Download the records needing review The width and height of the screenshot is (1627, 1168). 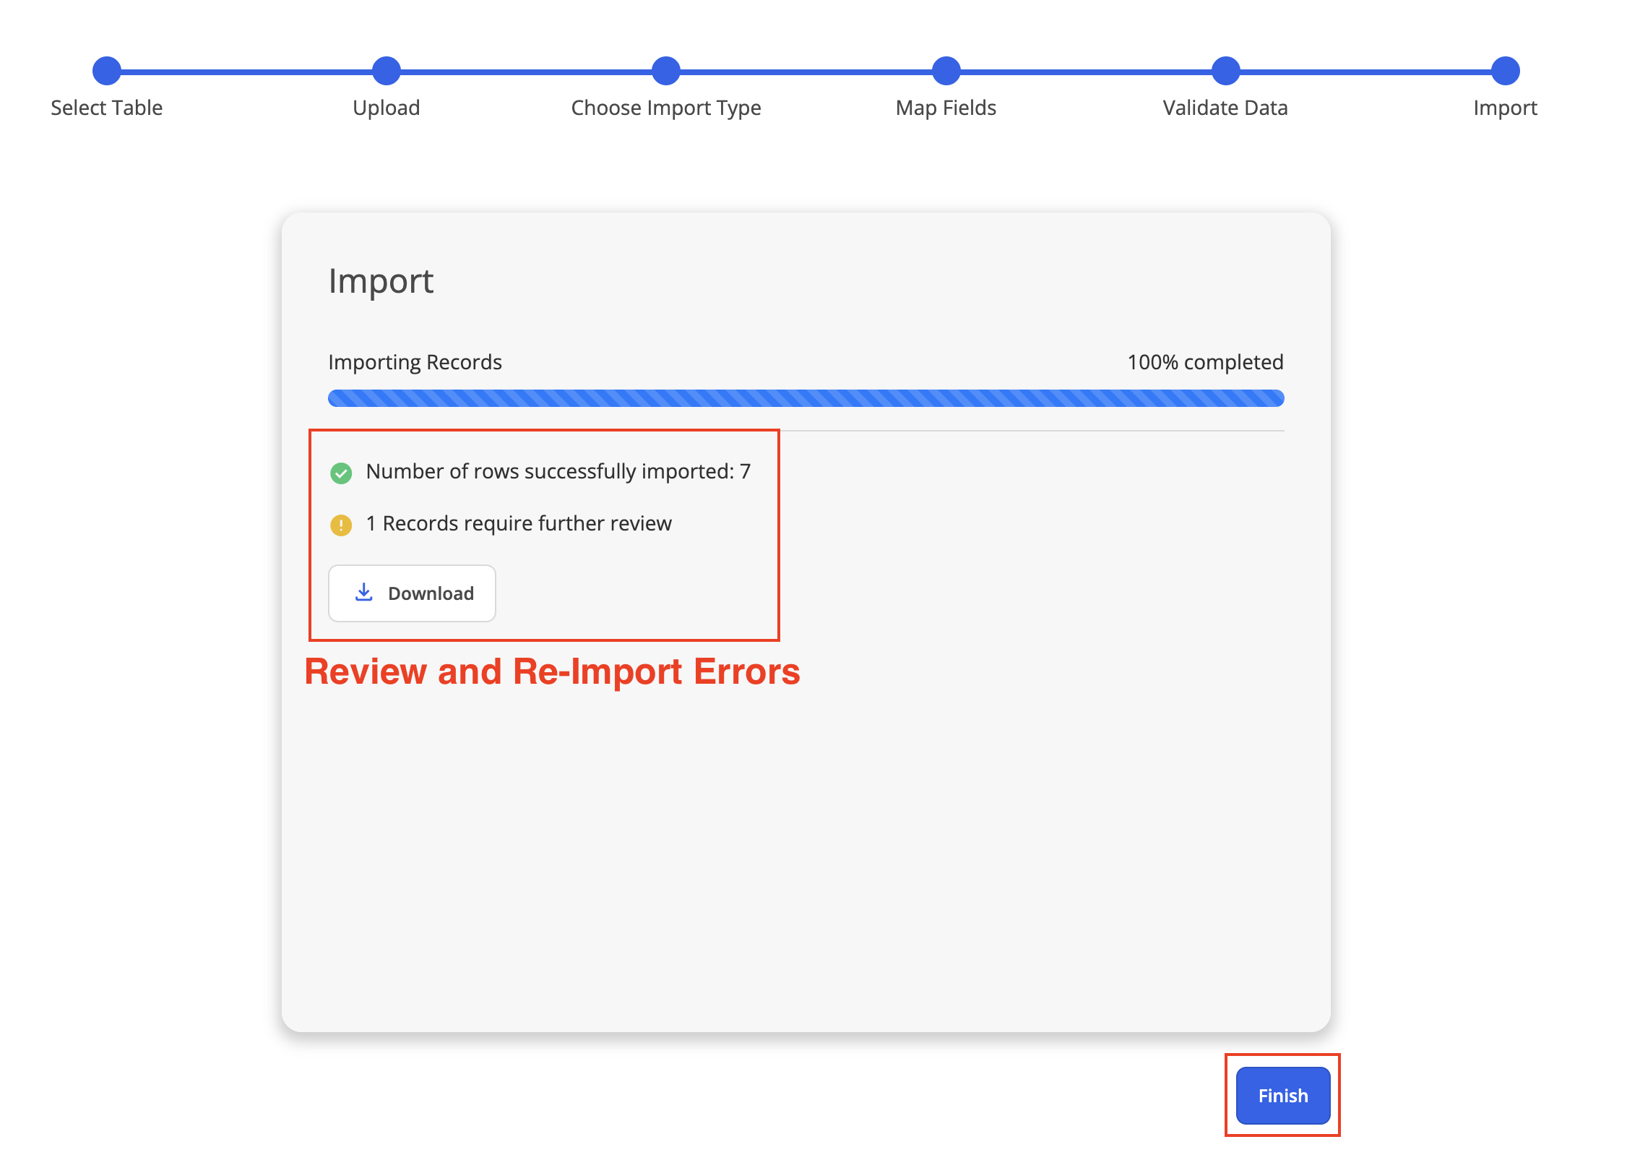412,593
